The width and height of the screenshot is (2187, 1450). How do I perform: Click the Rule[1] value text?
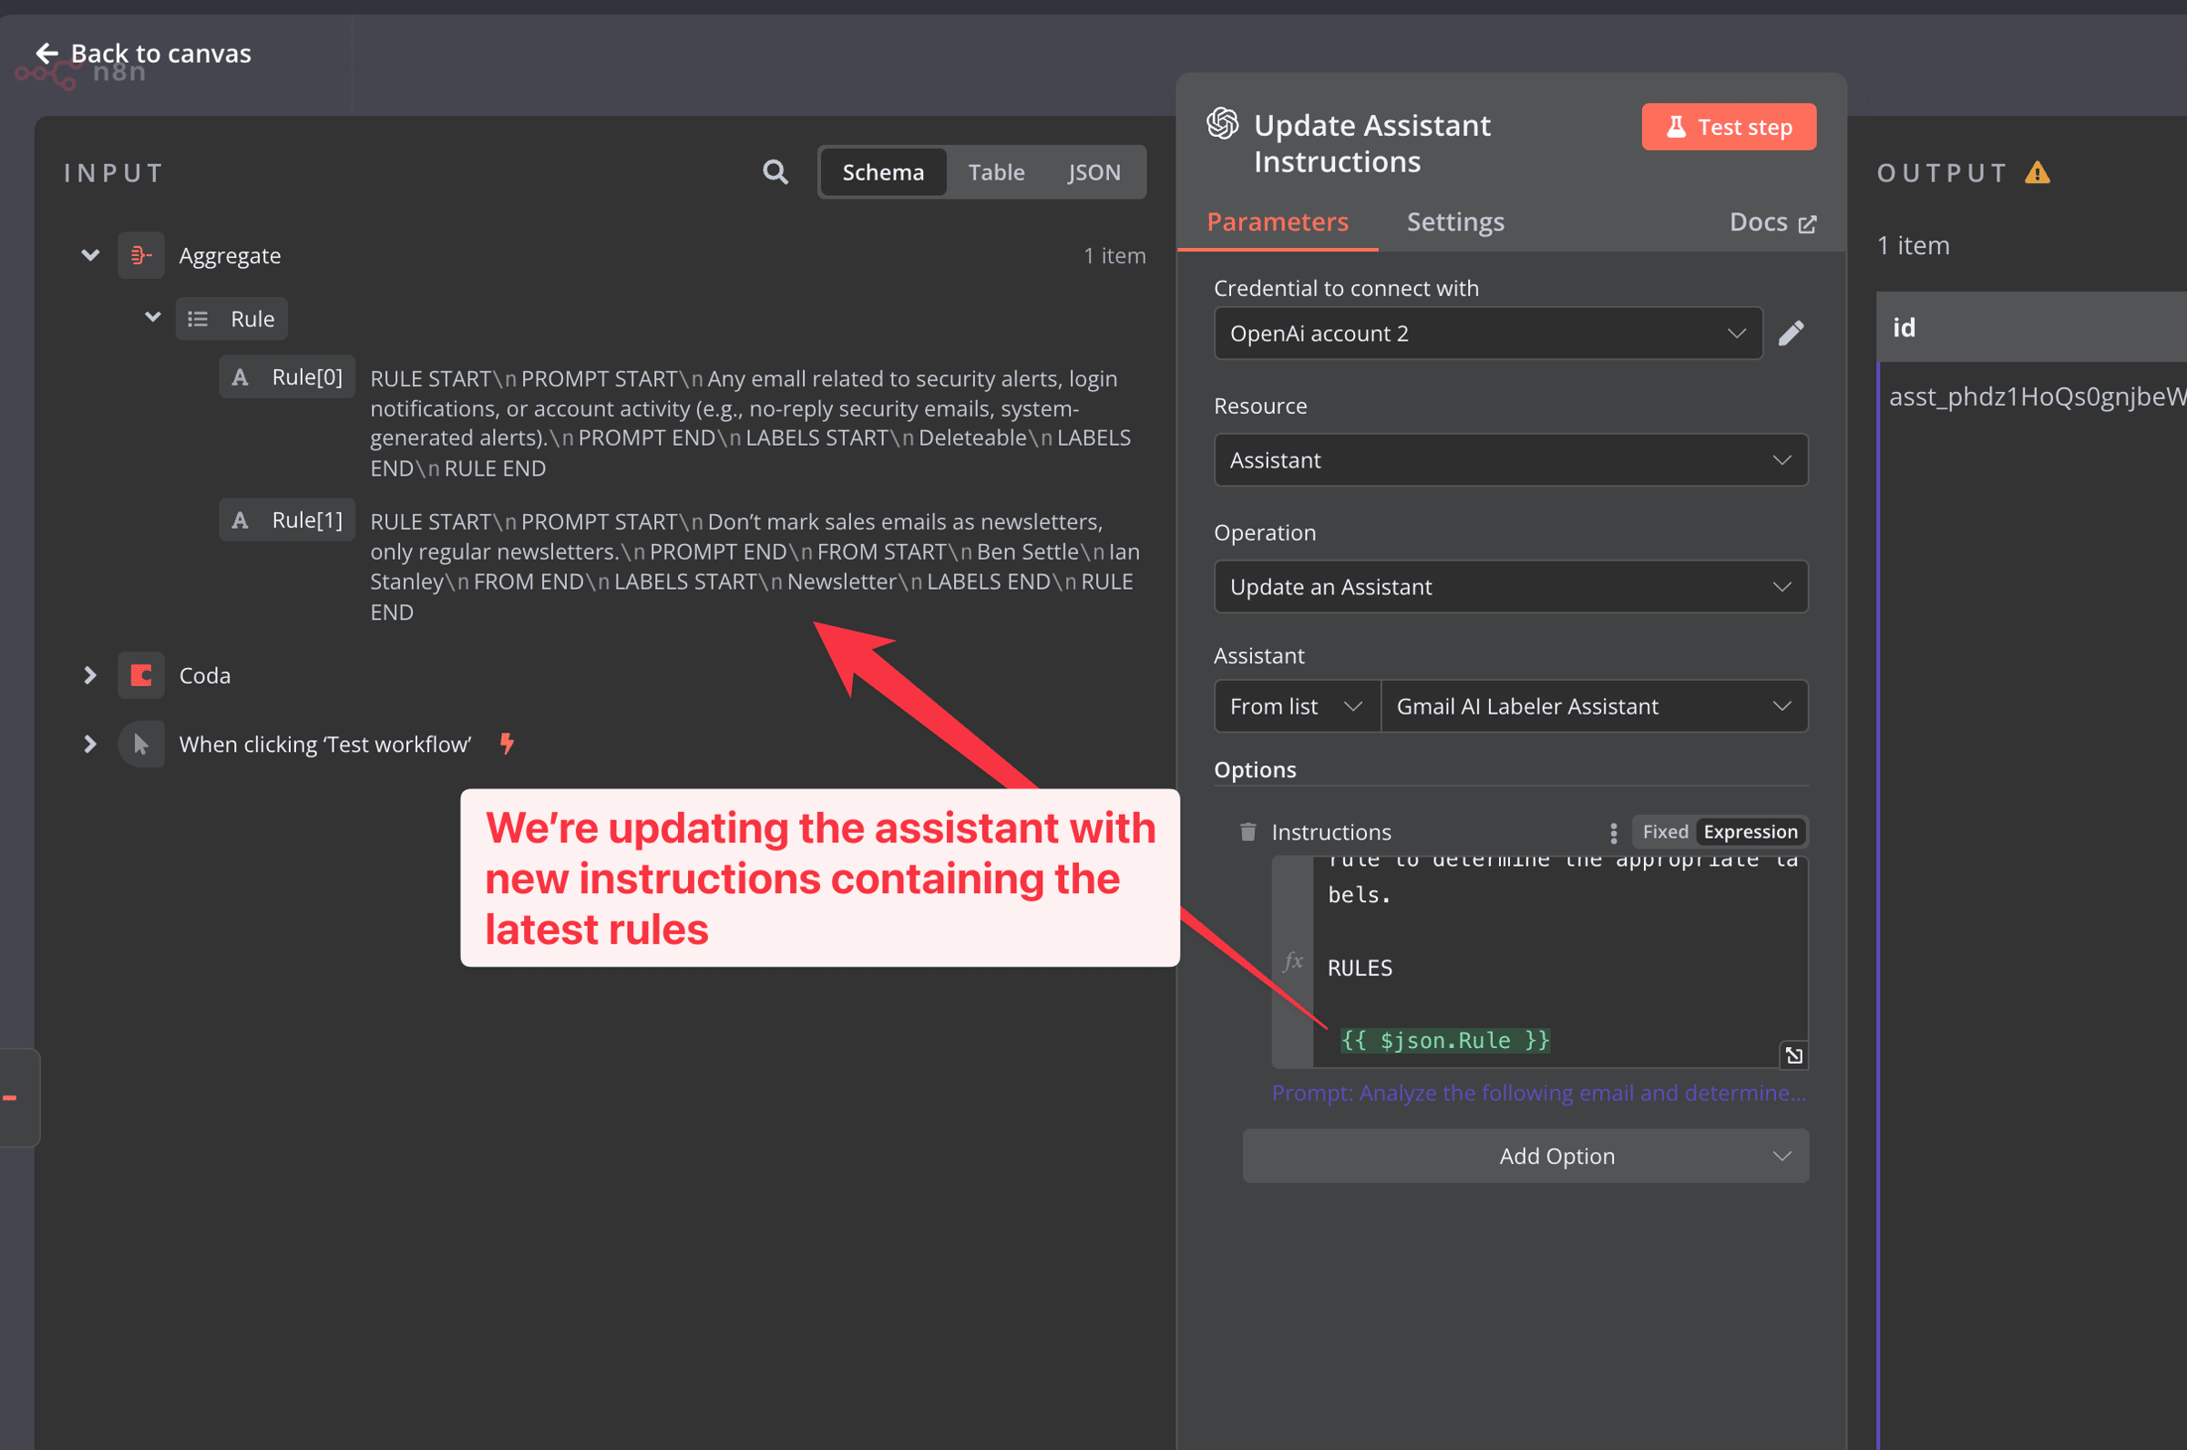(x=755, y=567)
